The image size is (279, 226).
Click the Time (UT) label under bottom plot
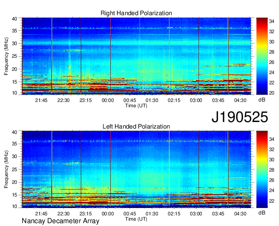(x=136, y=219)
